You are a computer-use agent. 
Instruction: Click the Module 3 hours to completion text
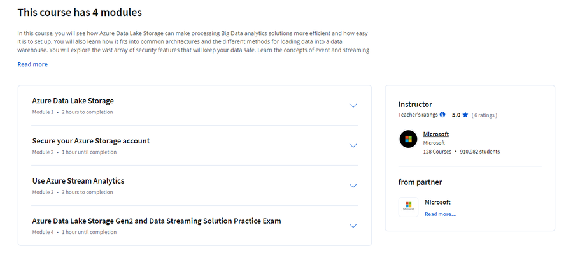pyautogui.click(x=73, y=192)
